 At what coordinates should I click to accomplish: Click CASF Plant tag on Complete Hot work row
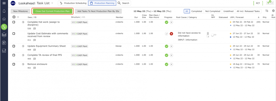[80, 22]
